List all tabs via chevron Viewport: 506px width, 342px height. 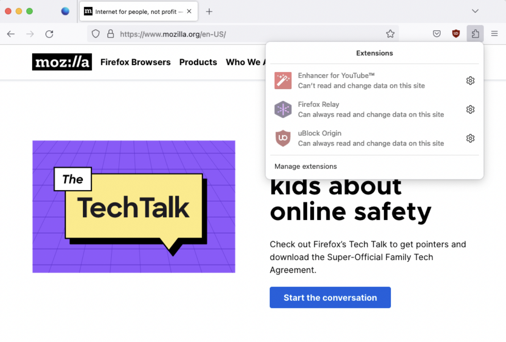475,11
